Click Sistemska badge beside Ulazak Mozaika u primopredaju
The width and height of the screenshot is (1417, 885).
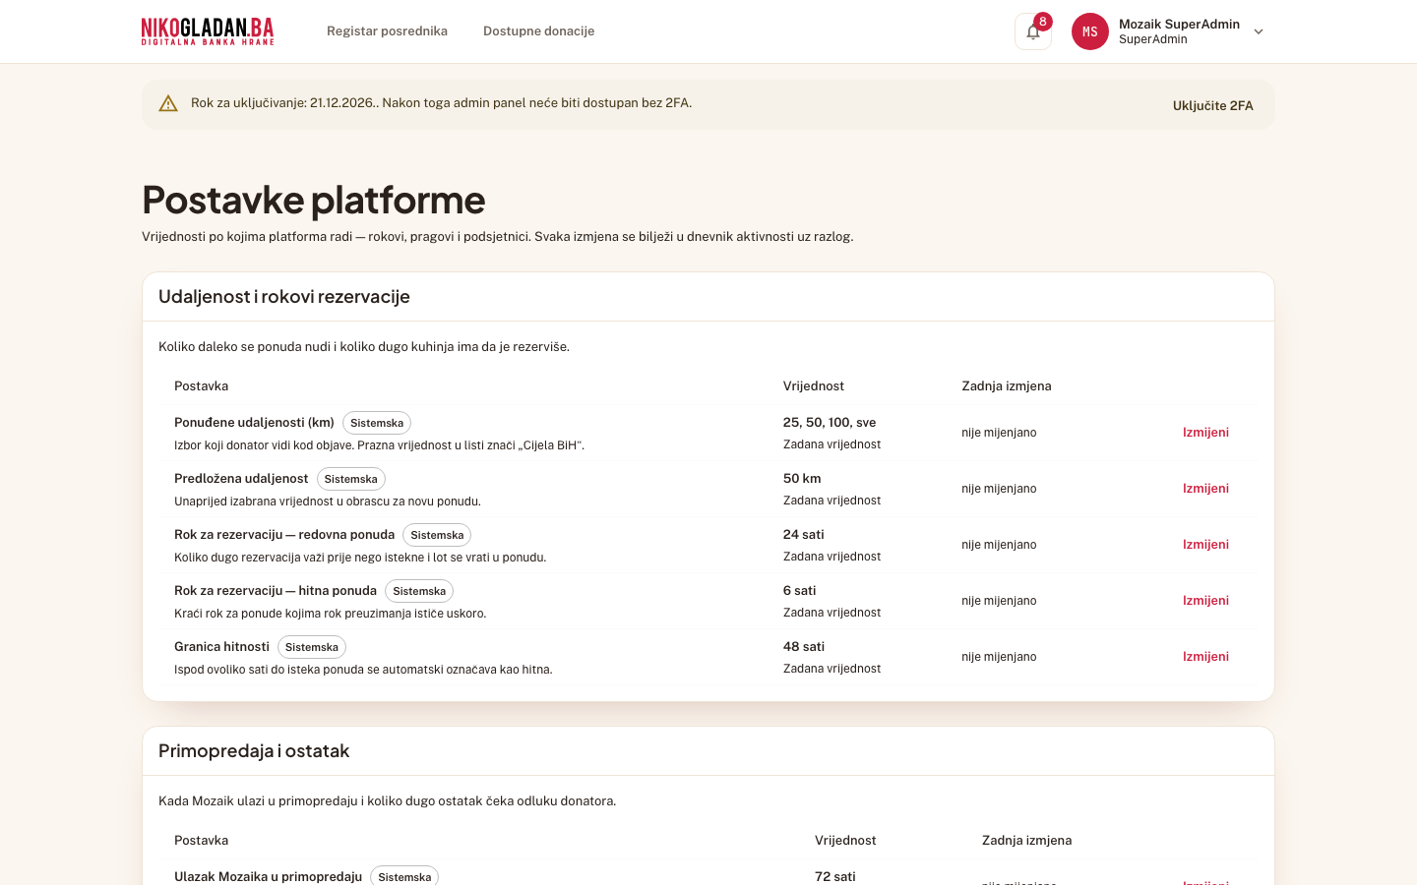pos(404,876)
